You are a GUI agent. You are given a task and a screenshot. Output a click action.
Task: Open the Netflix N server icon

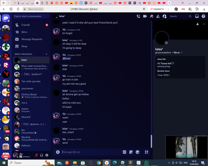[6, 101]
